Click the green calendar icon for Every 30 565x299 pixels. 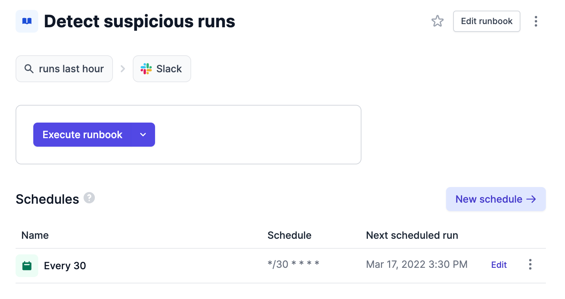click(27, 266)
